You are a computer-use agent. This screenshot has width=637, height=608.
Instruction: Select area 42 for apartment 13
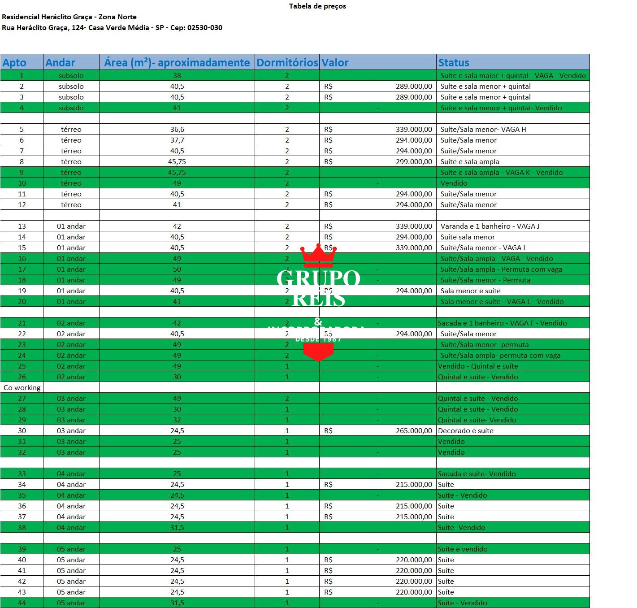click(x=177, y=226)
